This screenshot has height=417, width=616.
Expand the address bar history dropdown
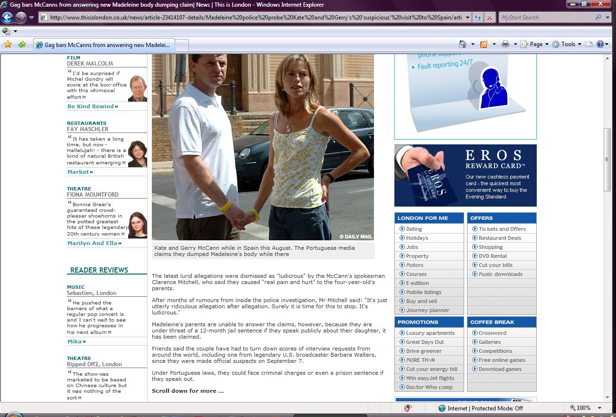click(x=467, y=18)
